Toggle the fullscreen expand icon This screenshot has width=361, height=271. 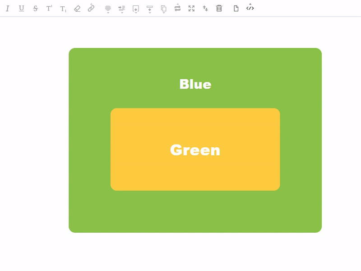191,9
